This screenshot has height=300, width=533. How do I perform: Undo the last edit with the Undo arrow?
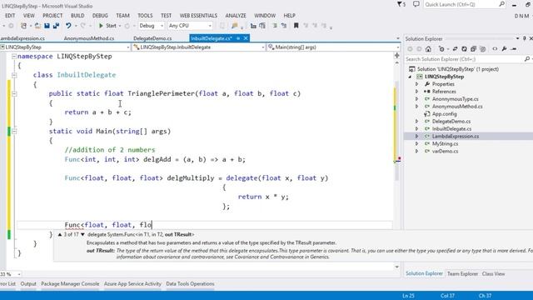68,26
